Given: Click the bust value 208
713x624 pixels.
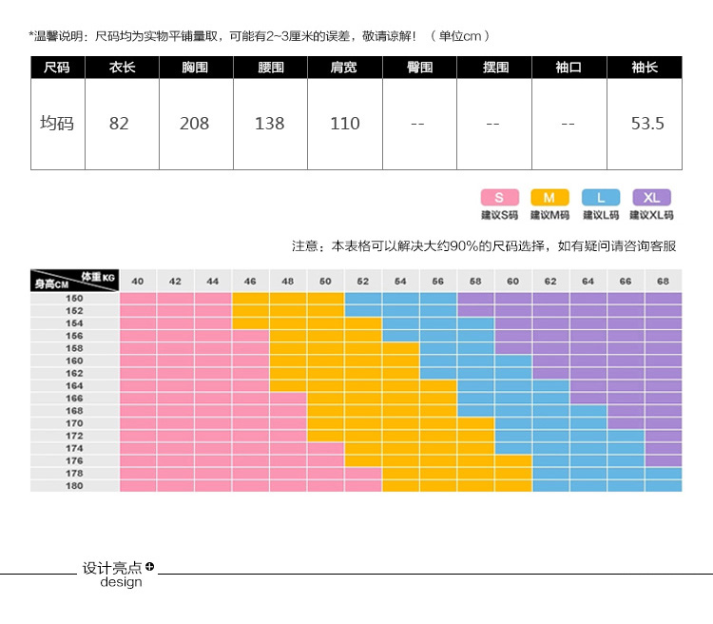Looking at the screenshot, I should [x=194, y=124].
